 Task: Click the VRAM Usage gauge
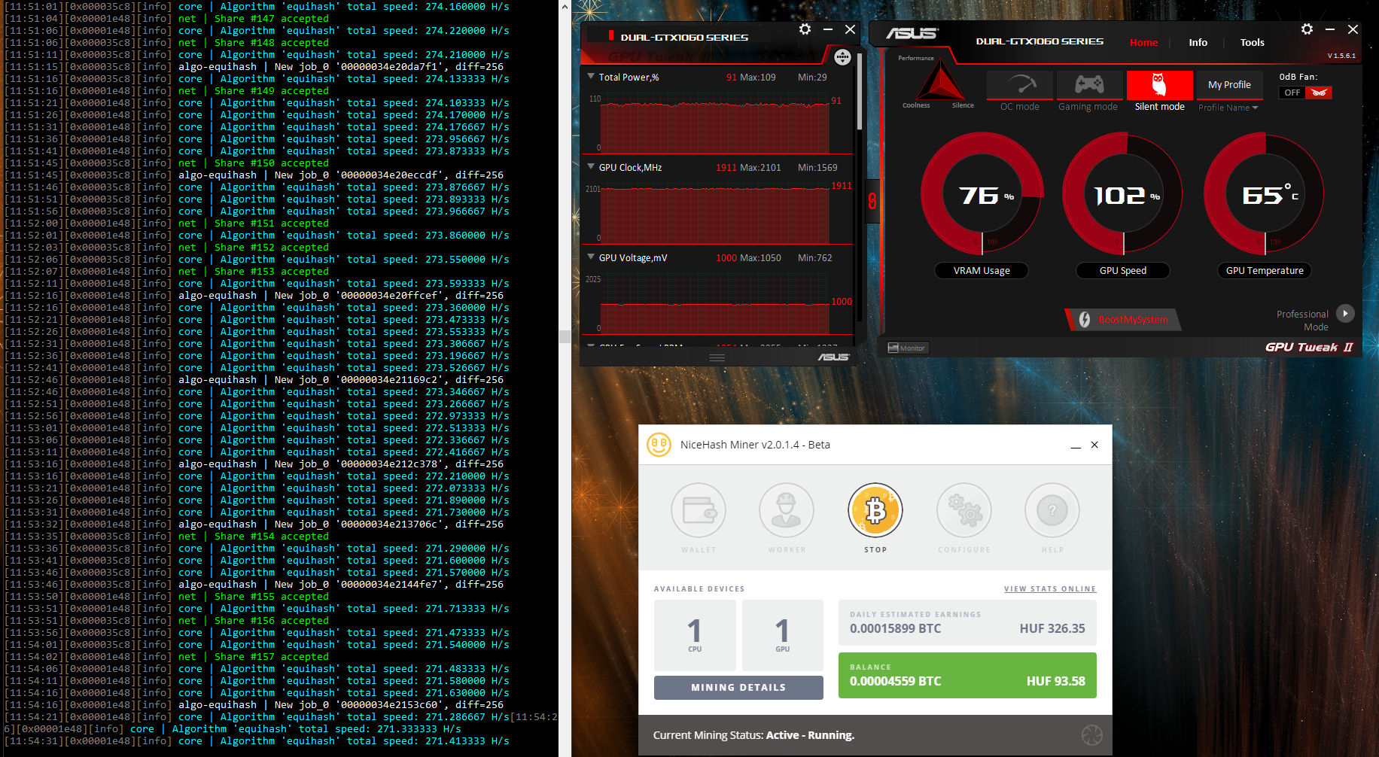click(982, 194)
